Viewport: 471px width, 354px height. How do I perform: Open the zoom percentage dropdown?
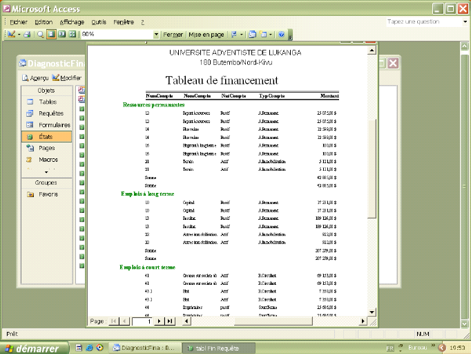156,34
